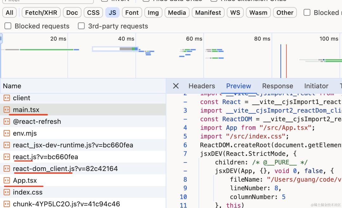Select the client request row
Screen dimensions: 342x208
click(83, 98)
